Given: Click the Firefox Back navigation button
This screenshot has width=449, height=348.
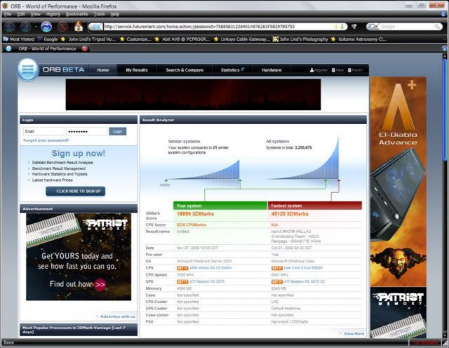Looking at the screenshot, I should tap(9, 27).
